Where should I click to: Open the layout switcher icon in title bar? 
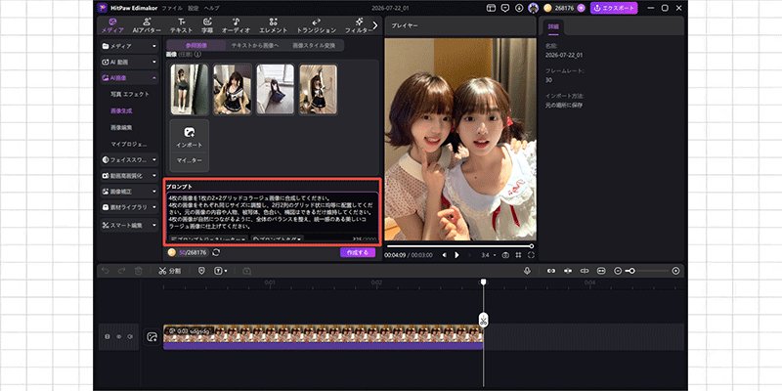point(492,8)
